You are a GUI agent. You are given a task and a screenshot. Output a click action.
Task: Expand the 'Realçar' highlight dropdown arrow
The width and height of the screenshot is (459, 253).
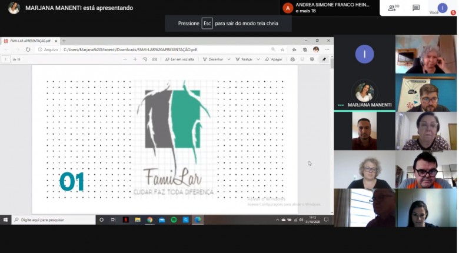258,59
